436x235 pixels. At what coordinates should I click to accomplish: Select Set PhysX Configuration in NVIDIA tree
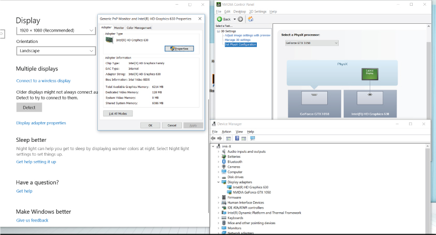click(240, 45)
